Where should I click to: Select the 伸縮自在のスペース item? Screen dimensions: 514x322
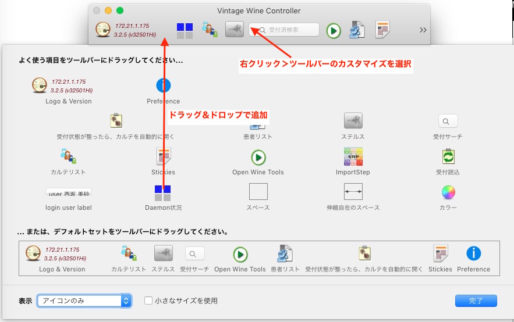tap(353, 192)
